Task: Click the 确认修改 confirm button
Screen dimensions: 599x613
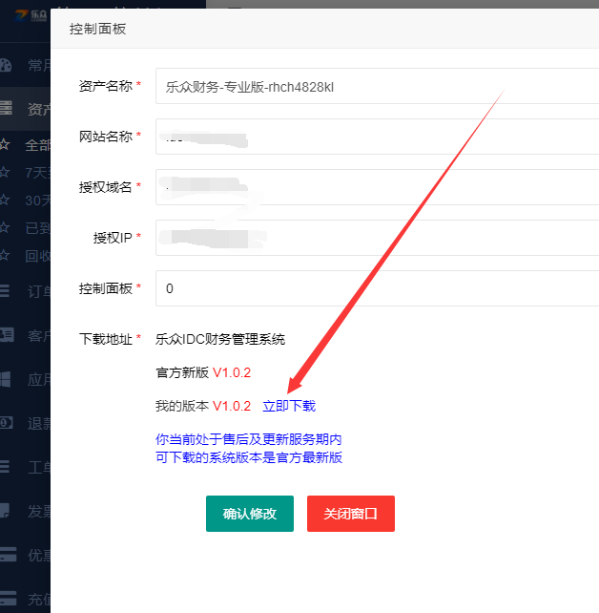Action: pos(250,514)
